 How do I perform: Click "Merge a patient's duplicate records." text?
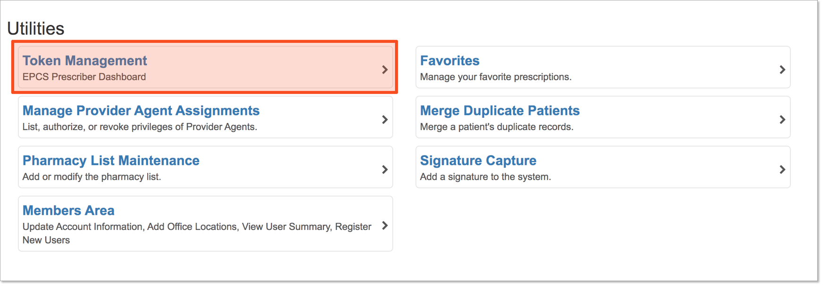click(x=496, y=127)
